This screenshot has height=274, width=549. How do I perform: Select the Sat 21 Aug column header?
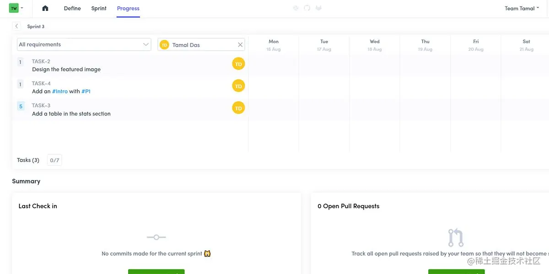(527, 45)
